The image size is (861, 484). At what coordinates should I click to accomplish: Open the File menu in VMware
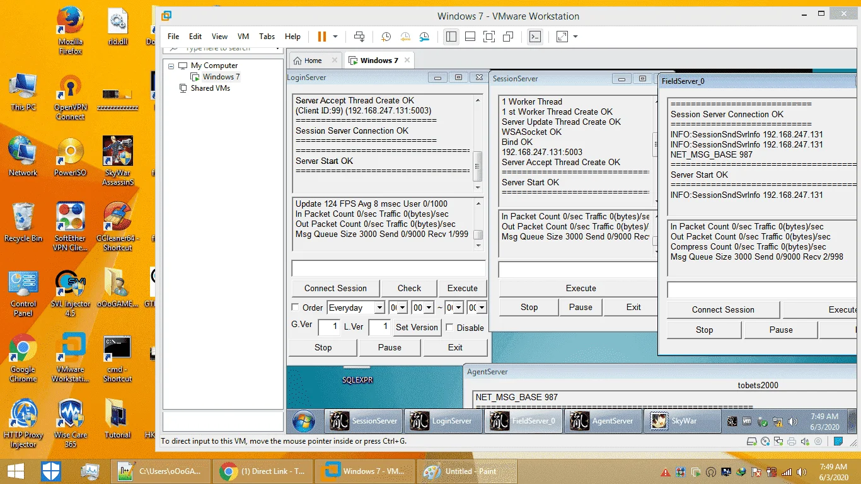click(x=173, y=37)
